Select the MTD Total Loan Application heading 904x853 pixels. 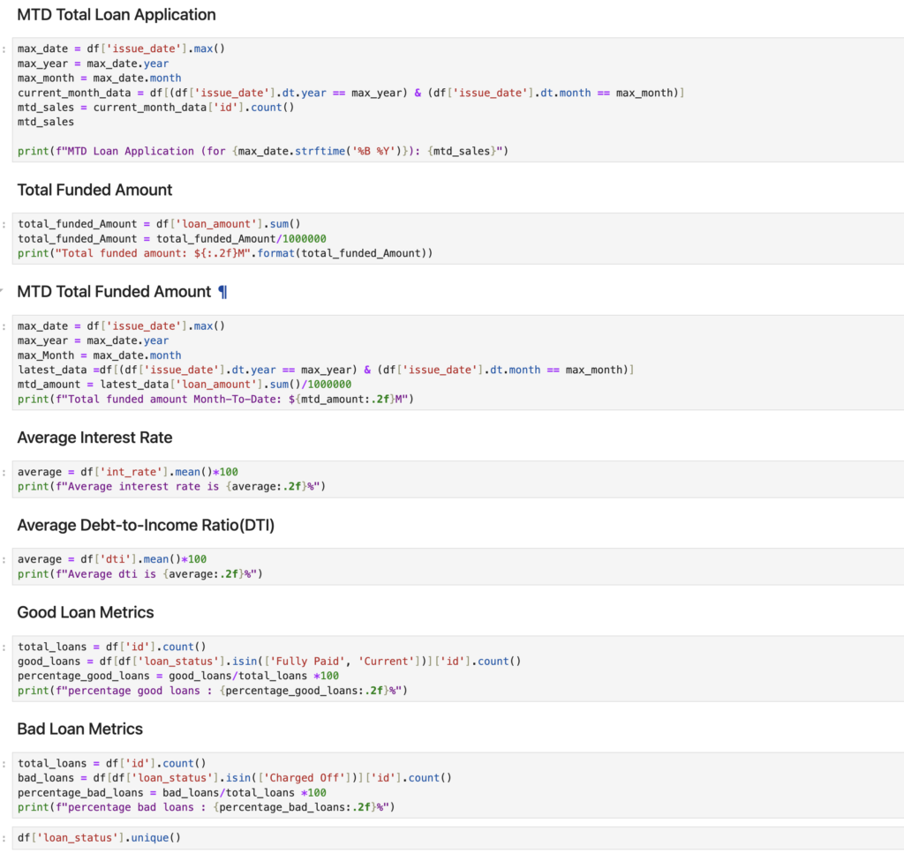(x=116, y=15)
